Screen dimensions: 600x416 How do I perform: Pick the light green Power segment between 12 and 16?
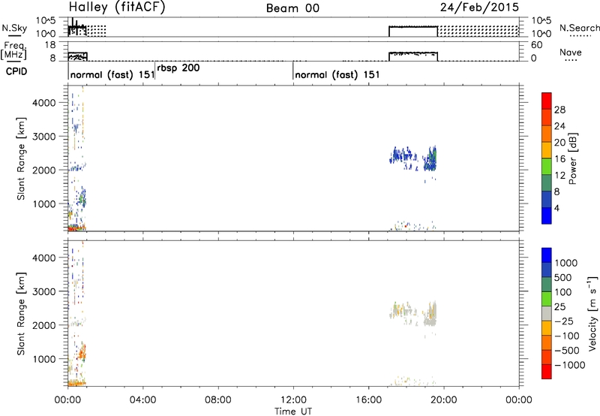(547, 167)
